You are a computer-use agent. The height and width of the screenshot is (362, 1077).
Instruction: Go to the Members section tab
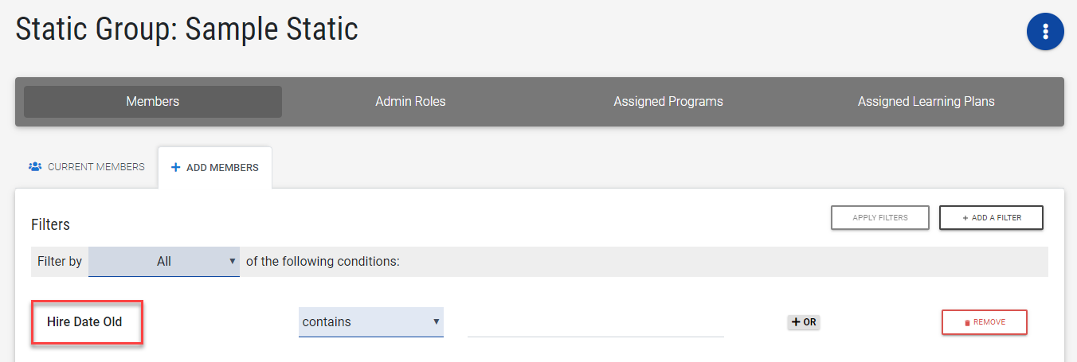pos(153,102)
